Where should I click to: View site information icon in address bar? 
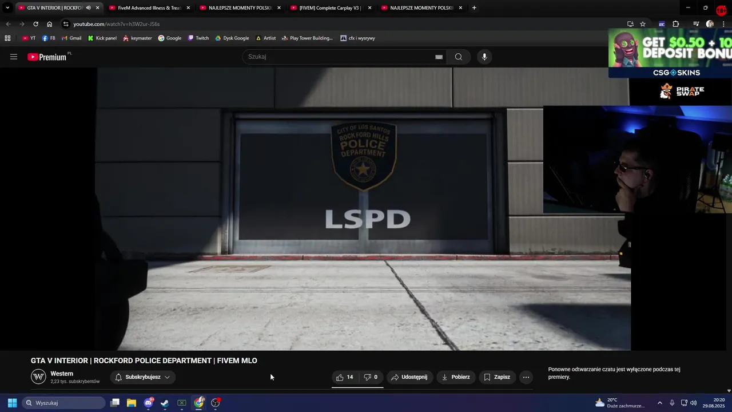(66, 24)
